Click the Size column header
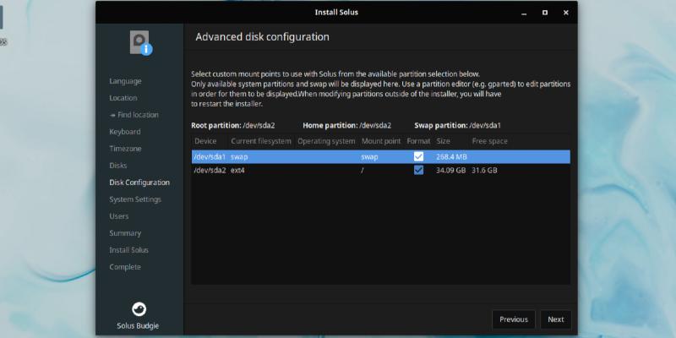676x338 pixels. (444, 141)
